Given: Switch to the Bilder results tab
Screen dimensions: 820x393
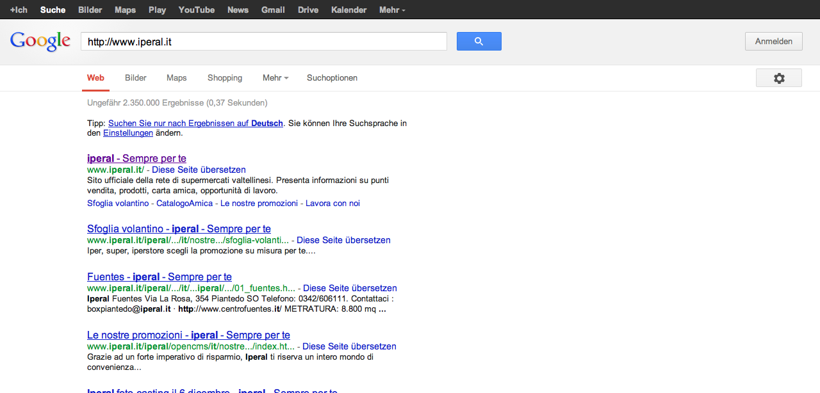Looking at the screenshot, I should click(136, 78).
